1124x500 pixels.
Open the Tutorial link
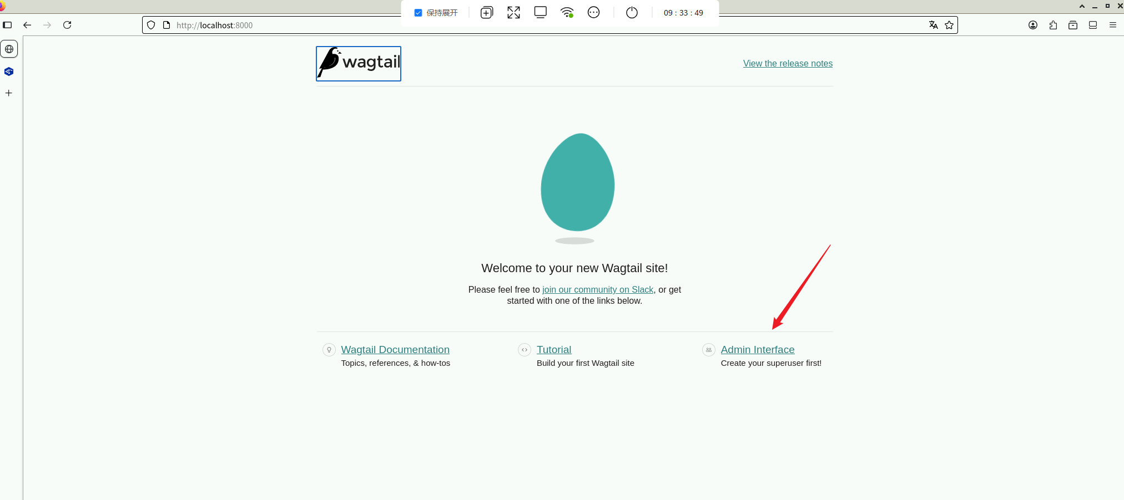pyautogui.click(x=554, y=350)
